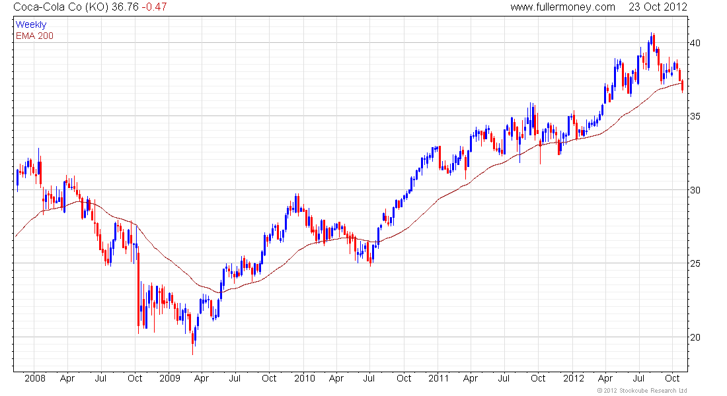Click the 2009 year axis label
Image resolution: width=727 pixels, height=396 pixels.
pos(170,378)
